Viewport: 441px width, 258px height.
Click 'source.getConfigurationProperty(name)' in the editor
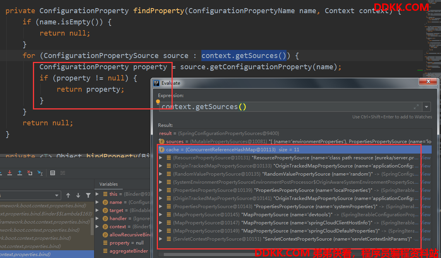point(258,67)
